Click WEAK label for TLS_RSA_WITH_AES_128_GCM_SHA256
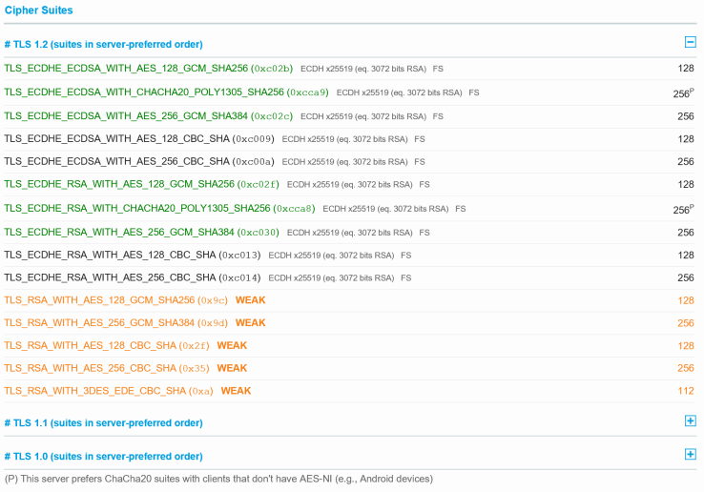Screen dimensions: 704x492 click(x=250, y=299)
